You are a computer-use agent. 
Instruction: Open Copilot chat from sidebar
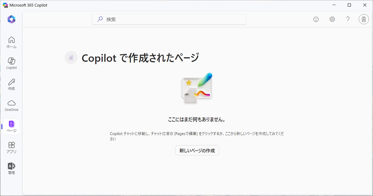coord(12,63)
